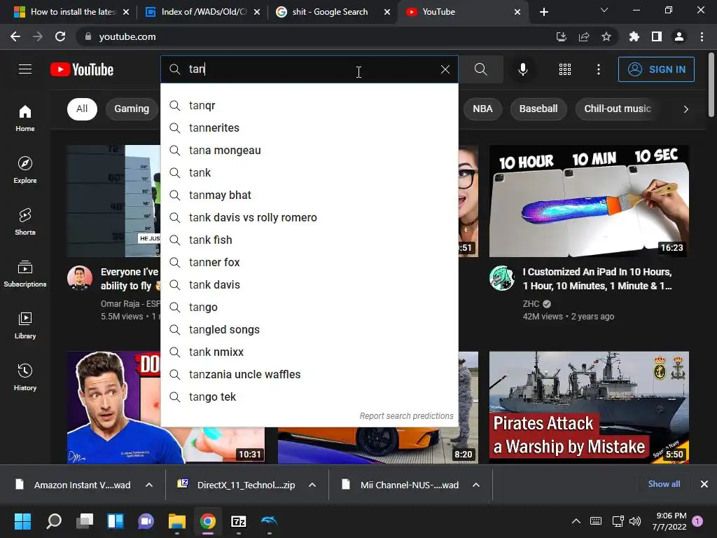Switch to the Google Search tab
717x538 pixels.
333,12
